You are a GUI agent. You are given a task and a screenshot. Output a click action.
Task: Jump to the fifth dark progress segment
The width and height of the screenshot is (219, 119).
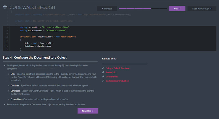coord(155,9)
